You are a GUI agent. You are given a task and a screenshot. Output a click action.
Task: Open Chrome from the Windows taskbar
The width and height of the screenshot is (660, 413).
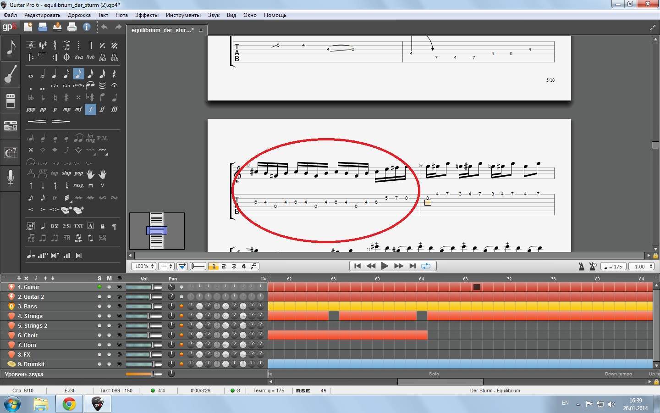point(69,404)
